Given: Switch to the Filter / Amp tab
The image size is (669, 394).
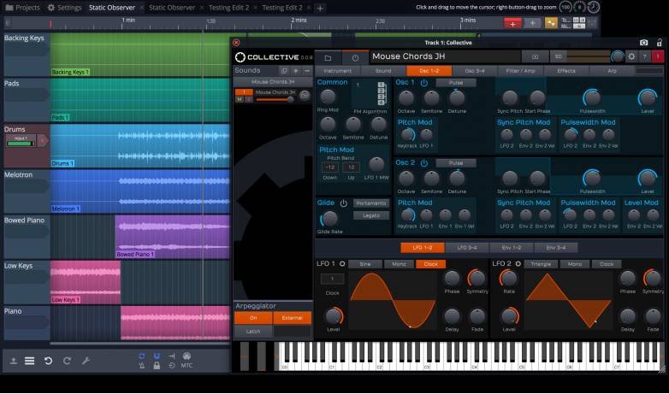Looking at the screenshot, I should click(x=520, y=71).
